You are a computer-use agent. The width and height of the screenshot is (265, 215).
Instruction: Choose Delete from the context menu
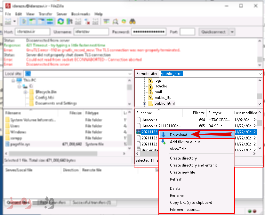197,189
